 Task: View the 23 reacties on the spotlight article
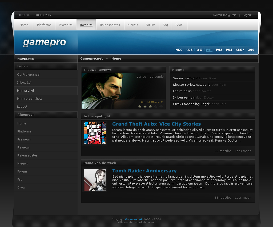(x=223, y=151)
